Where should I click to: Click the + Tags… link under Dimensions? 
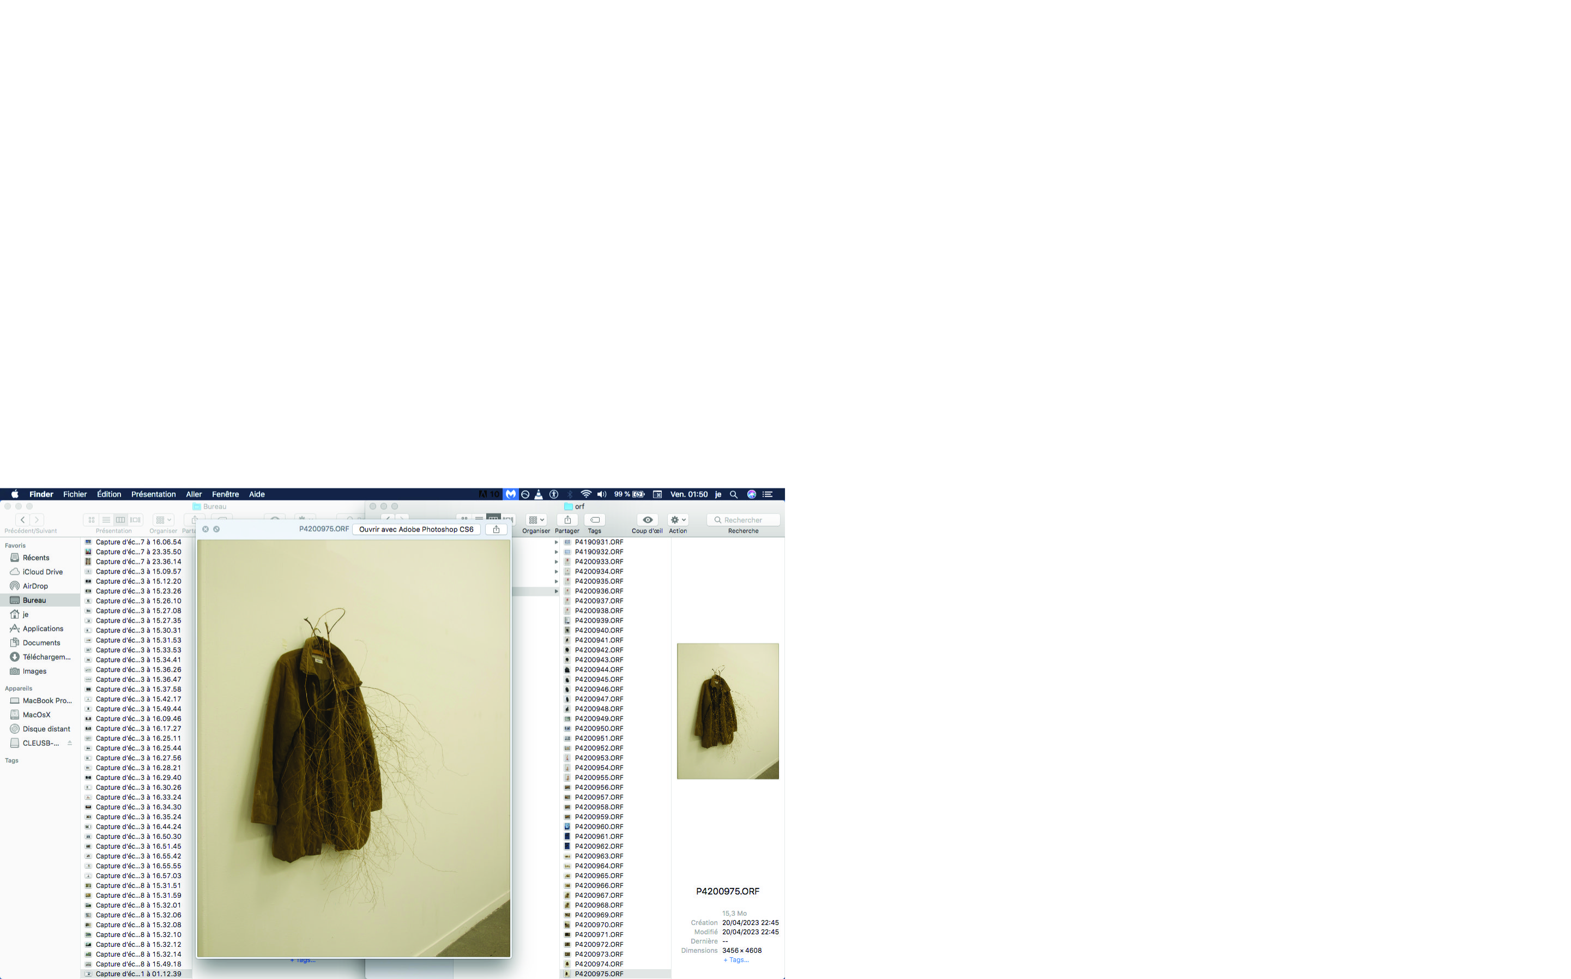pos(736,959)
